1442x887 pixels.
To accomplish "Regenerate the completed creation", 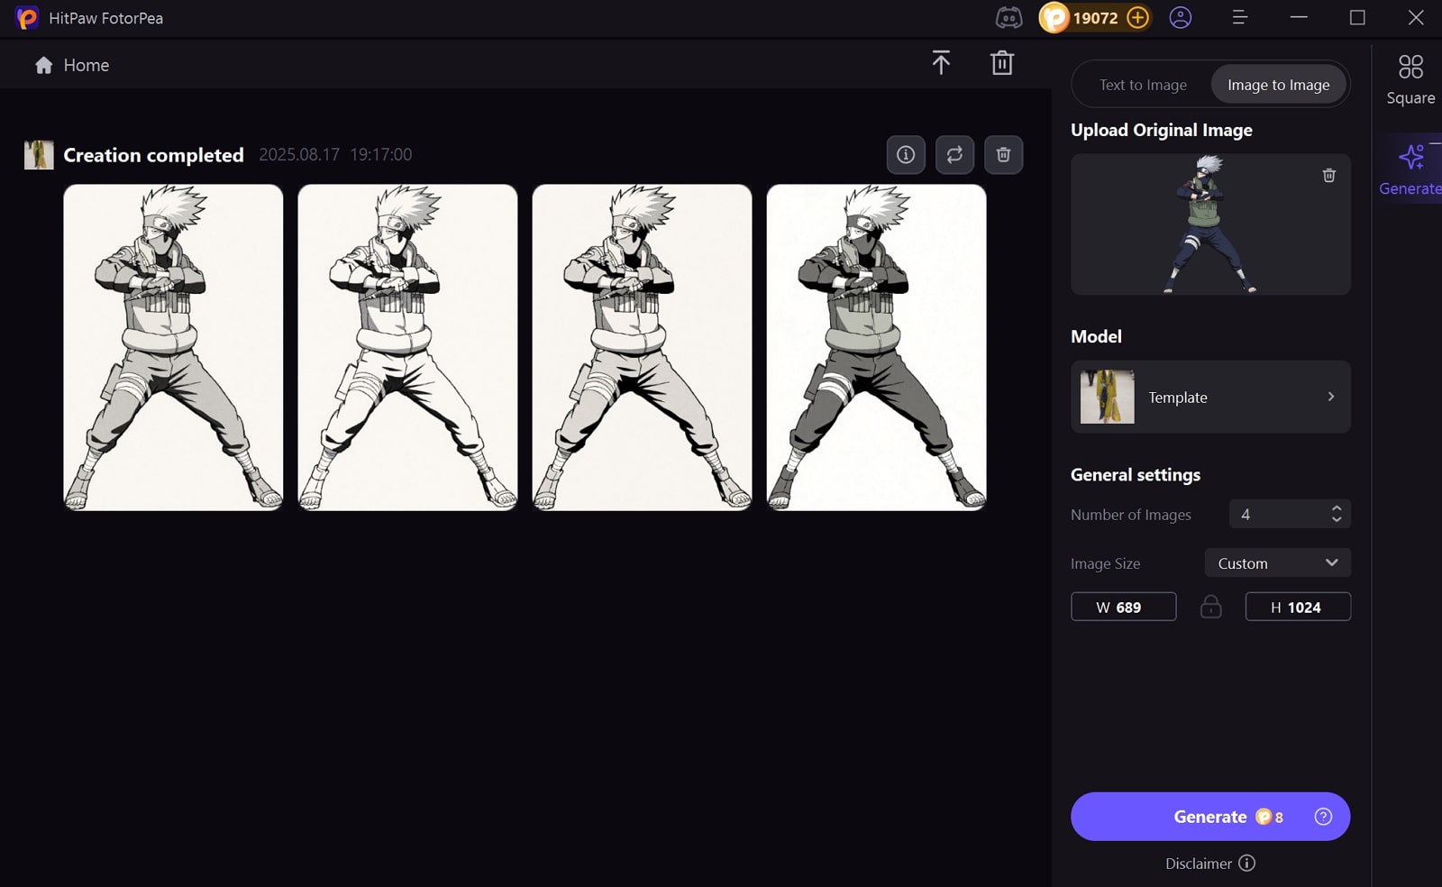I will click(954, 154).
